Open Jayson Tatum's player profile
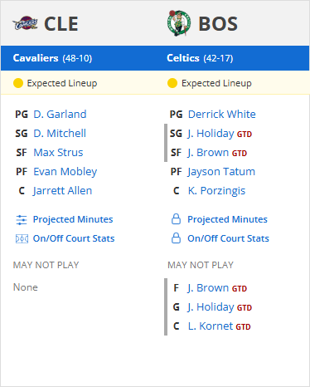 tap(221, 172)
